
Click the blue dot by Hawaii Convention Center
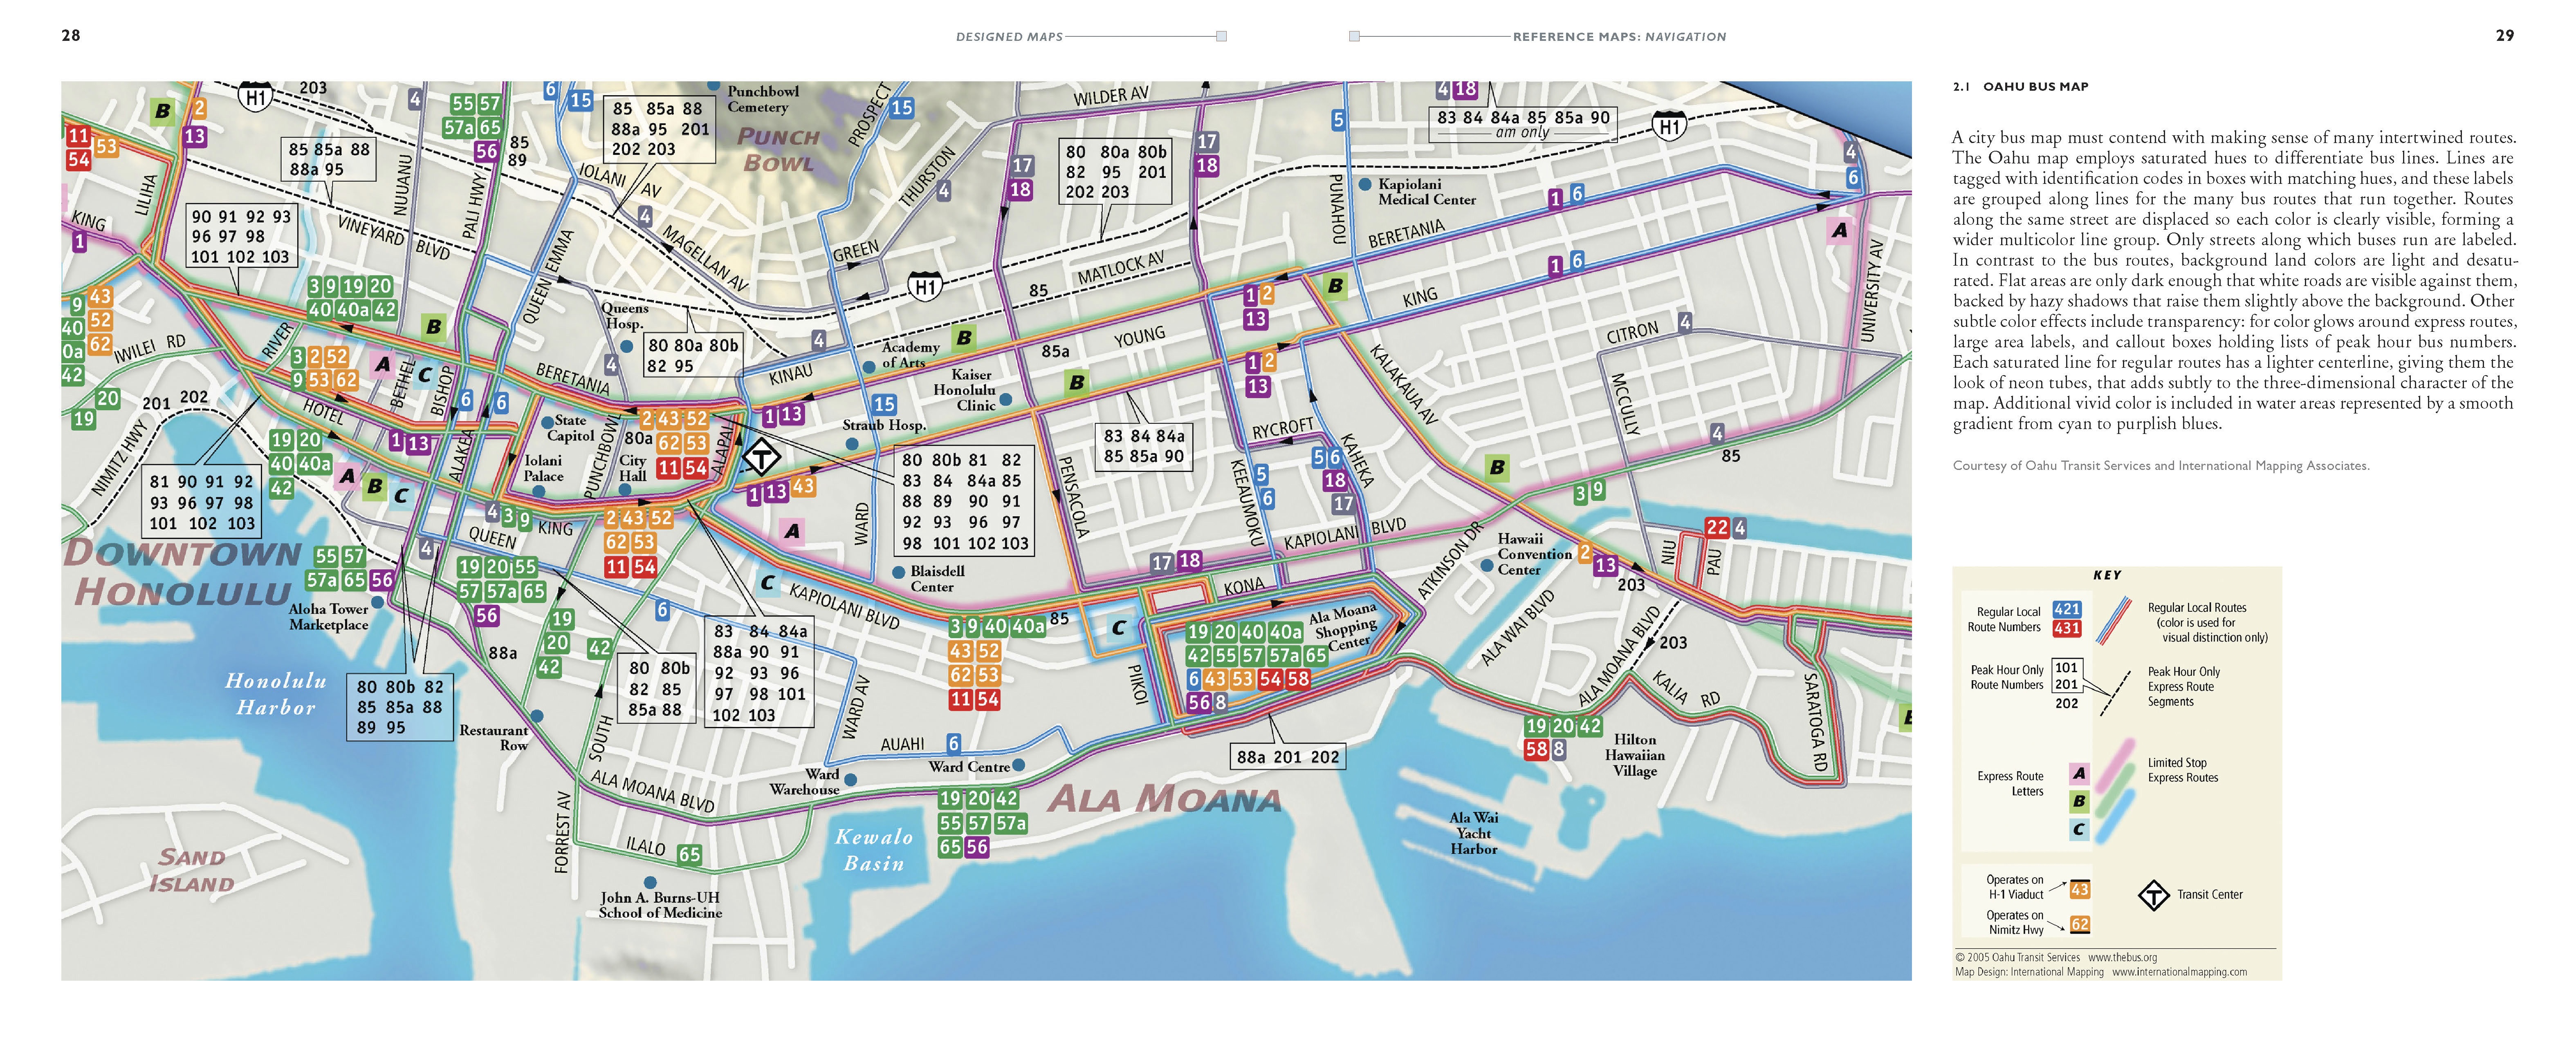[x=1487, y=566]
